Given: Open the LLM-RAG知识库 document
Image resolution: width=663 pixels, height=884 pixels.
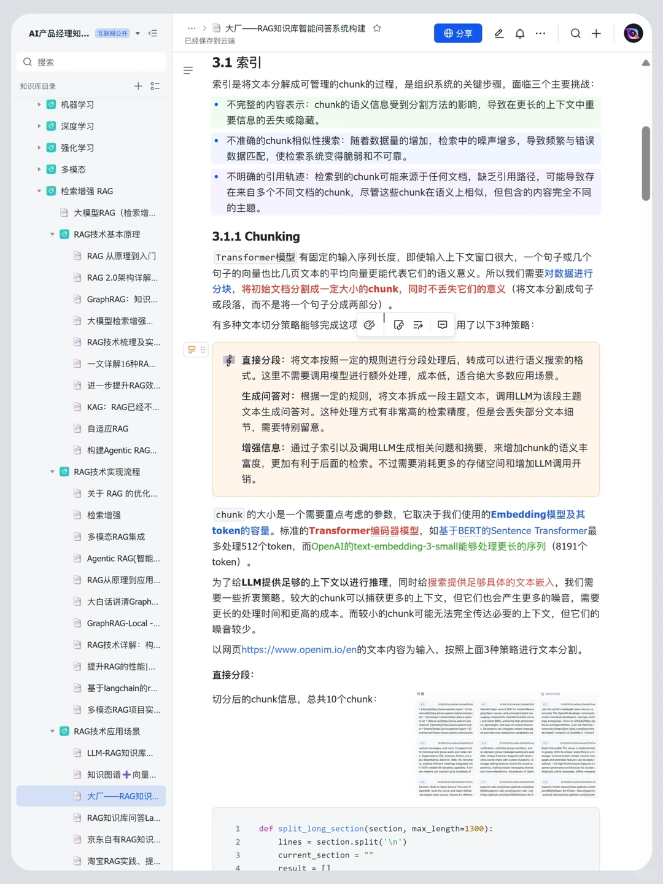Looking at the screenshot, I should (x=121, y=753).
